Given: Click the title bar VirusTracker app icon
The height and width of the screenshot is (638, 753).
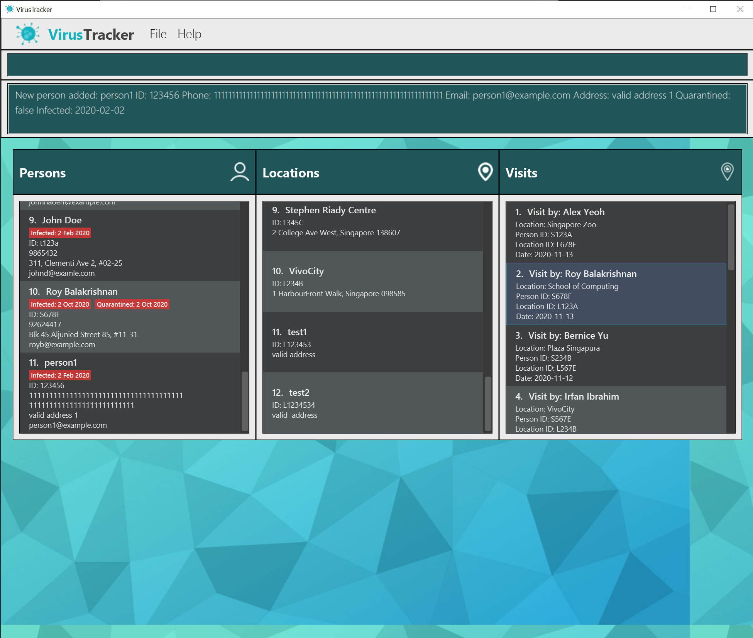Looking at the screenshot, I should tap(9, 9).
